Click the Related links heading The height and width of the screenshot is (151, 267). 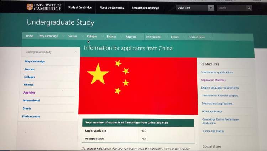point(210,64)
